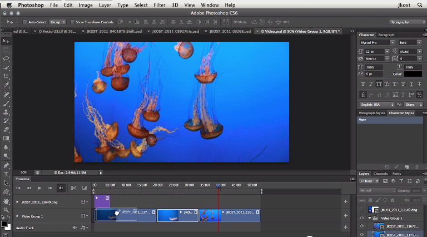Add media to the Video Group 1 track

coord(346,216)
